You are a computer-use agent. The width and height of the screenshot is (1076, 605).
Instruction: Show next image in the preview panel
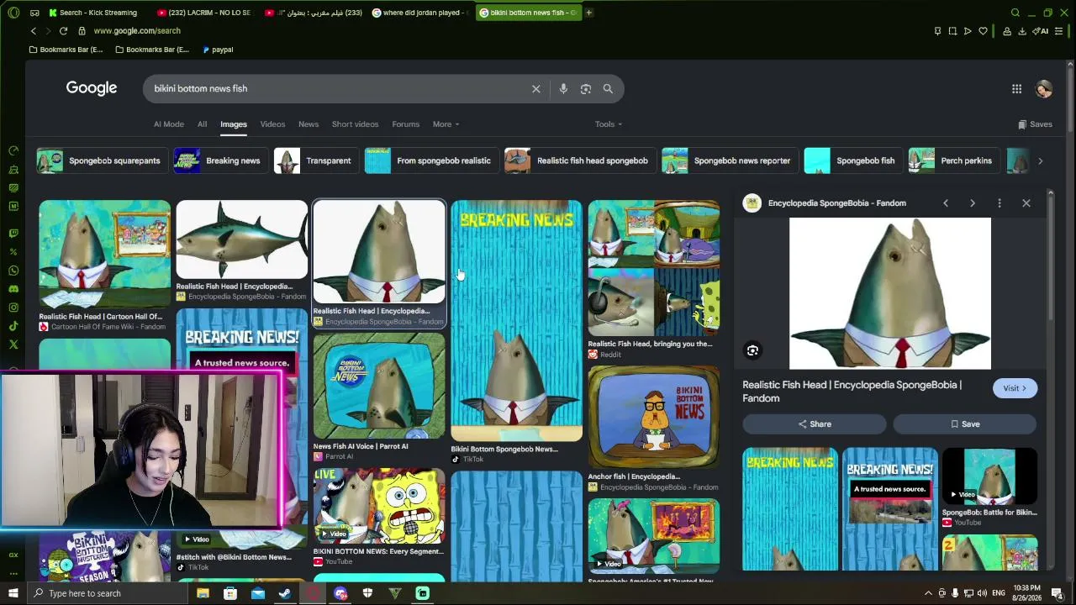[x=973, y=203]
